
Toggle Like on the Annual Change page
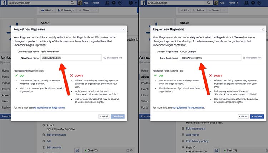pyautogui.click(x=185, y=10)
